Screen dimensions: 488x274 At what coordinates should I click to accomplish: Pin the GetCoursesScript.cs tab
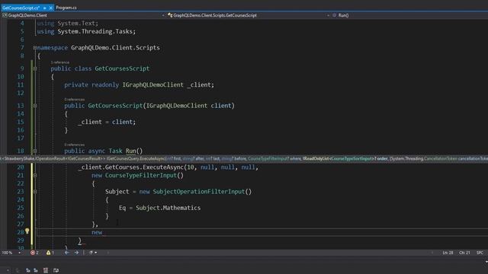click(x=44, y=8)
